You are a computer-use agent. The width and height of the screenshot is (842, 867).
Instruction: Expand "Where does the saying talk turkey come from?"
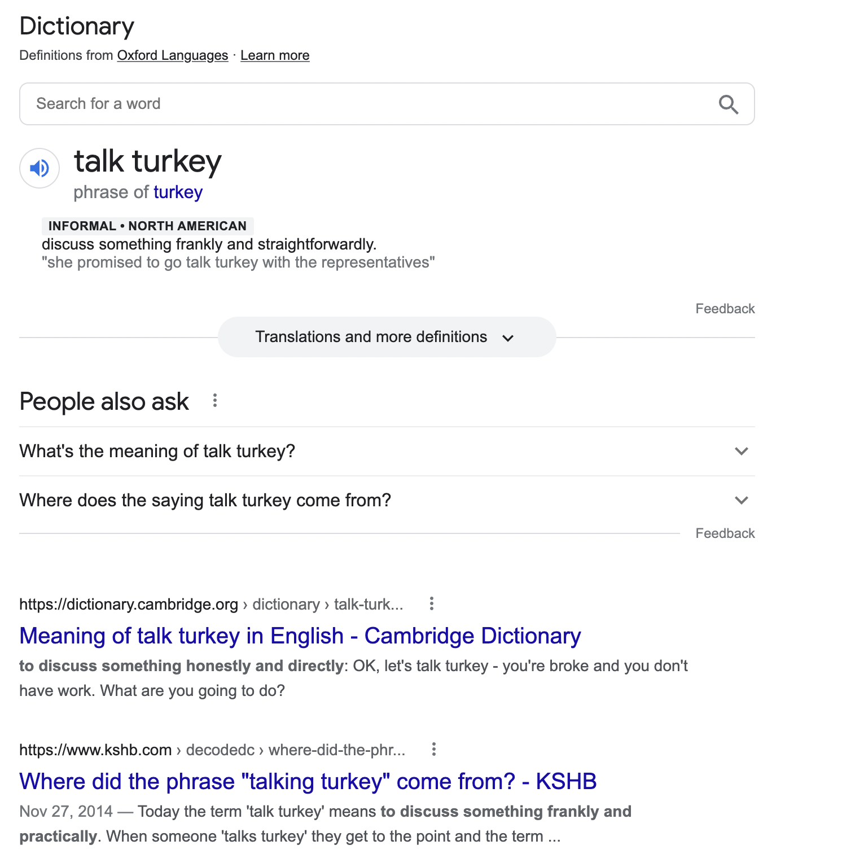coord(387,500)
